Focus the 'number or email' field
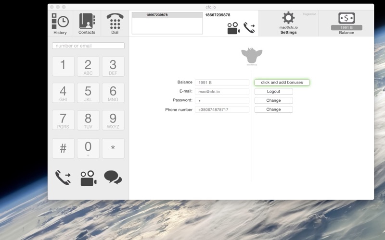Screen dimensions: 385x240 88,46
